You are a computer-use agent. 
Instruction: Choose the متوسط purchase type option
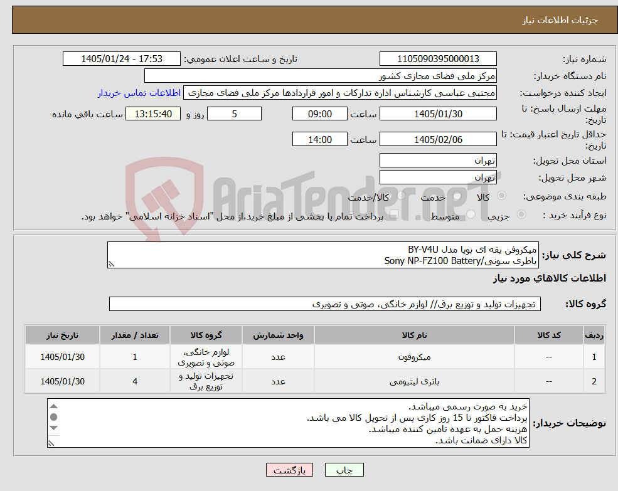coord(471,214)
